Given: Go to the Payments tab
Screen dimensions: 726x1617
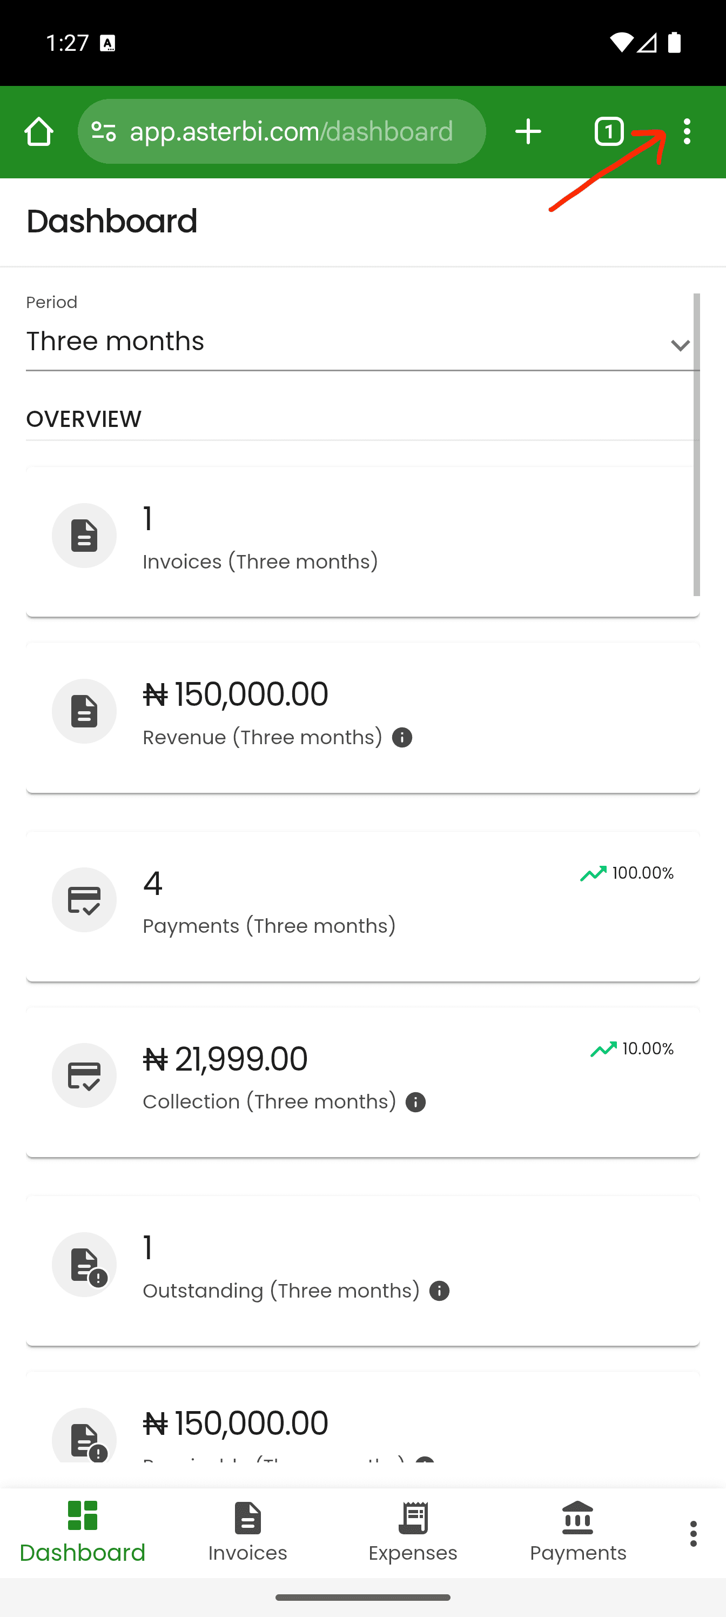Looking at the screenshot, I should [x=578, y=1532].
